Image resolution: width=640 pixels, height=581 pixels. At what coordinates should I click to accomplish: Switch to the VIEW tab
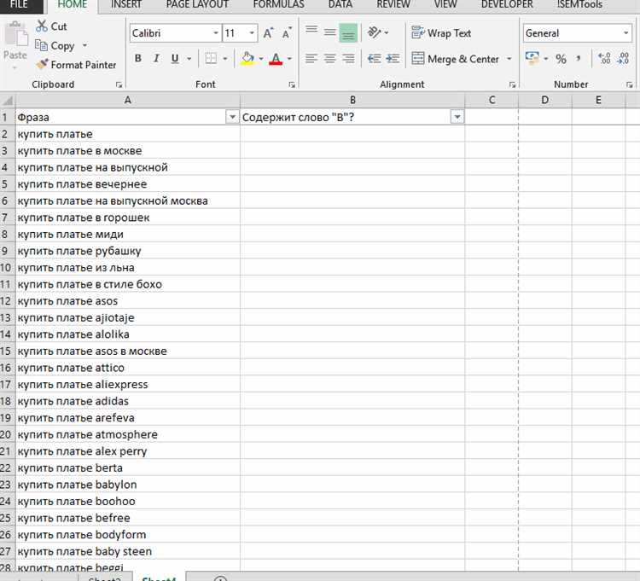click(445, 5)
